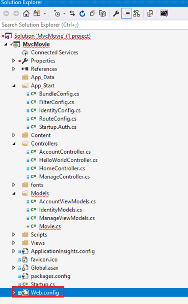Click the Properties wrench icon in tree
The height and width of the screenshot is (304, 188).
(x=25, y=61)
